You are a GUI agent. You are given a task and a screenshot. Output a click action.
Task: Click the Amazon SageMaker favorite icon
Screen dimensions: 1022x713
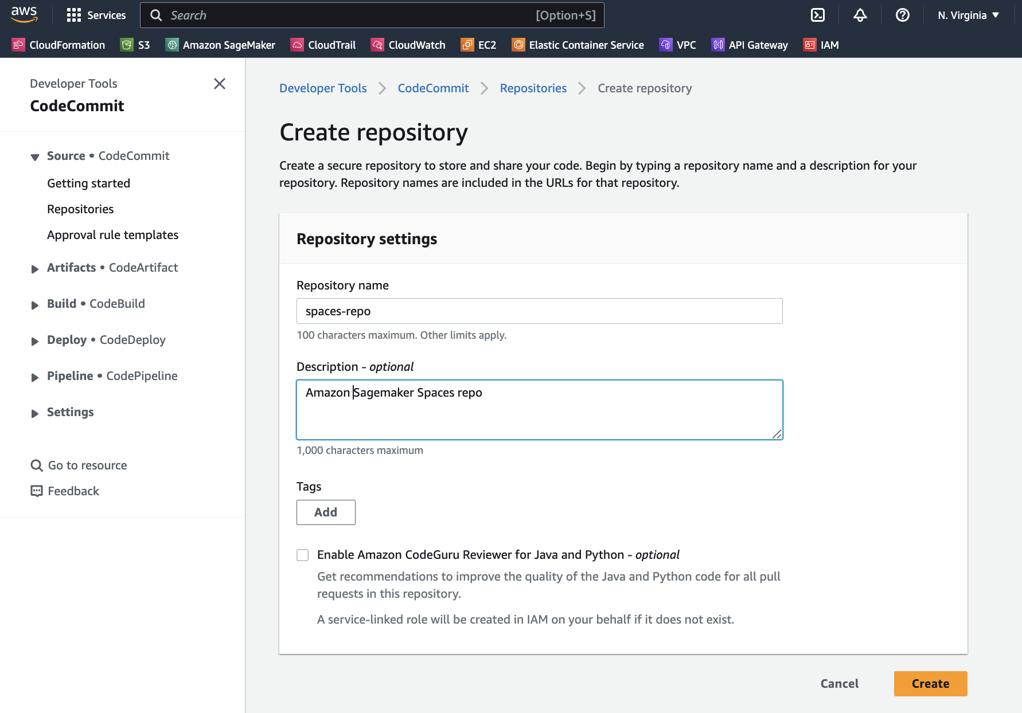pos(172,45)
